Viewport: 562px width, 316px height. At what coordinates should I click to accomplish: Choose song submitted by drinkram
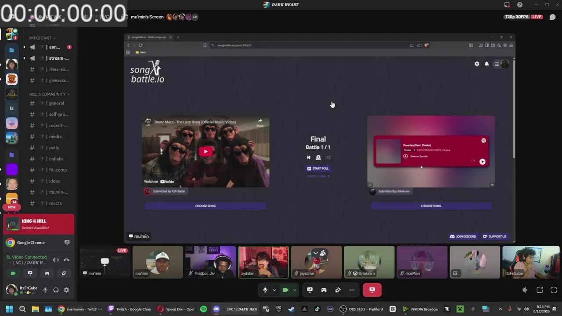tap(431, 206)
